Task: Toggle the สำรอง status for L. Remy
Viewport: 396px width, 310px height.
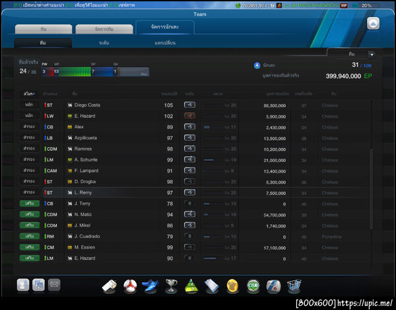Action: 29,192
